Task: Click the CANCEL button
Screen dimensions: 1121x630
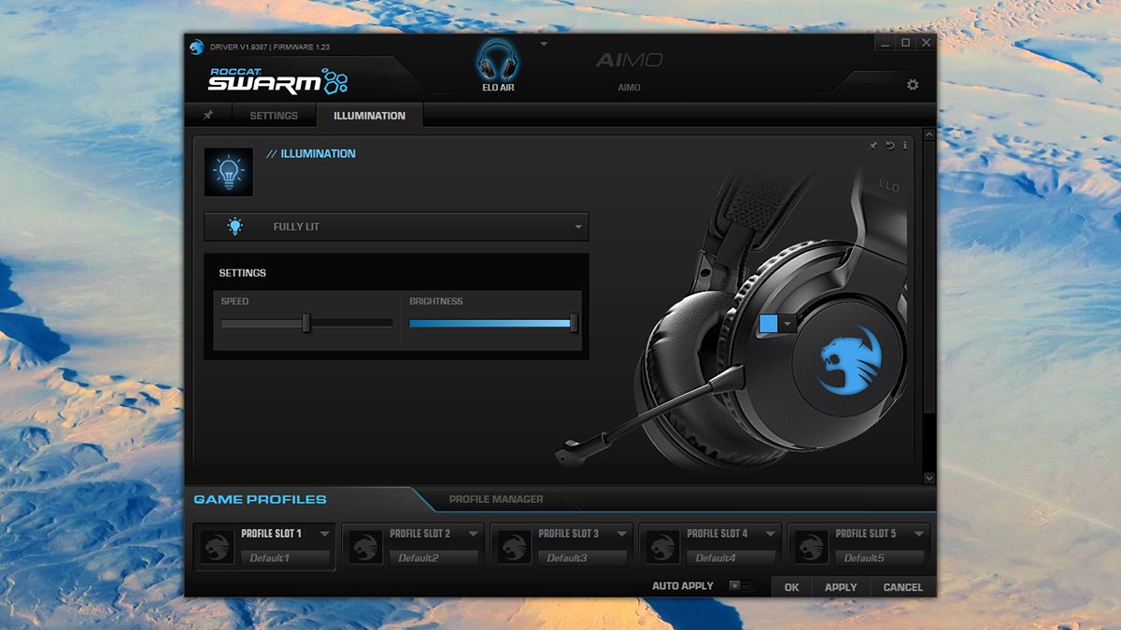Action: tap(903, 587)
